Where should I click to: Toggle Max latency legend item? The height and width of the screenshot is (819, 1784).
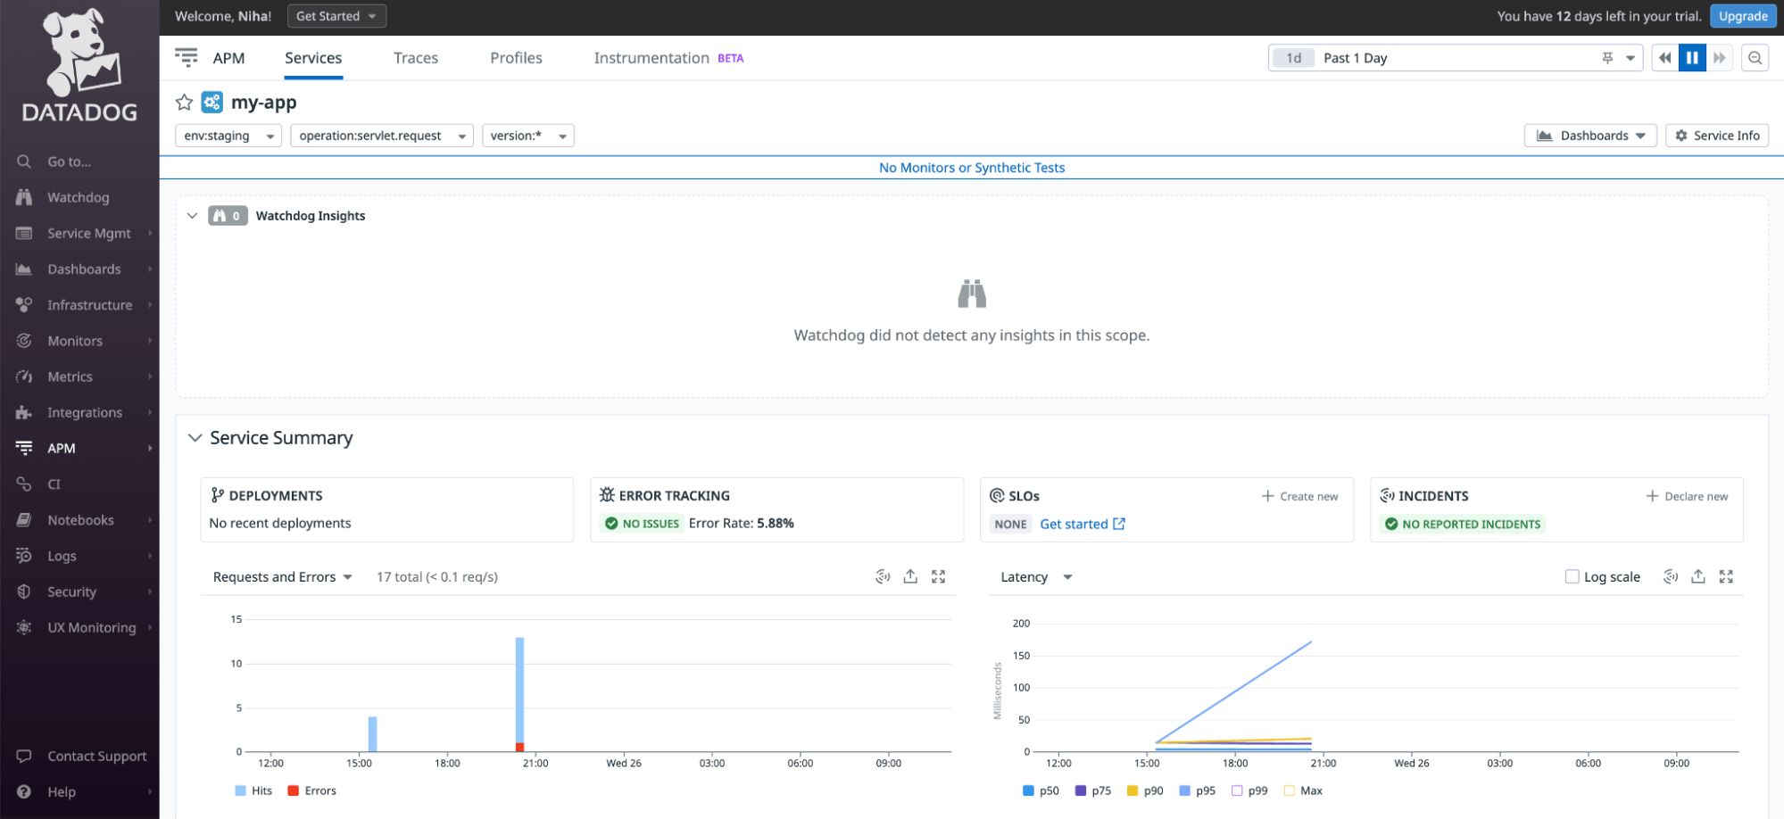1303,790
